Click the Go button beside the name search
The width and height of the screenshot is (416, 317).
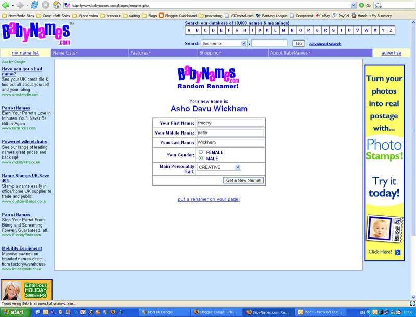[298, 44]
